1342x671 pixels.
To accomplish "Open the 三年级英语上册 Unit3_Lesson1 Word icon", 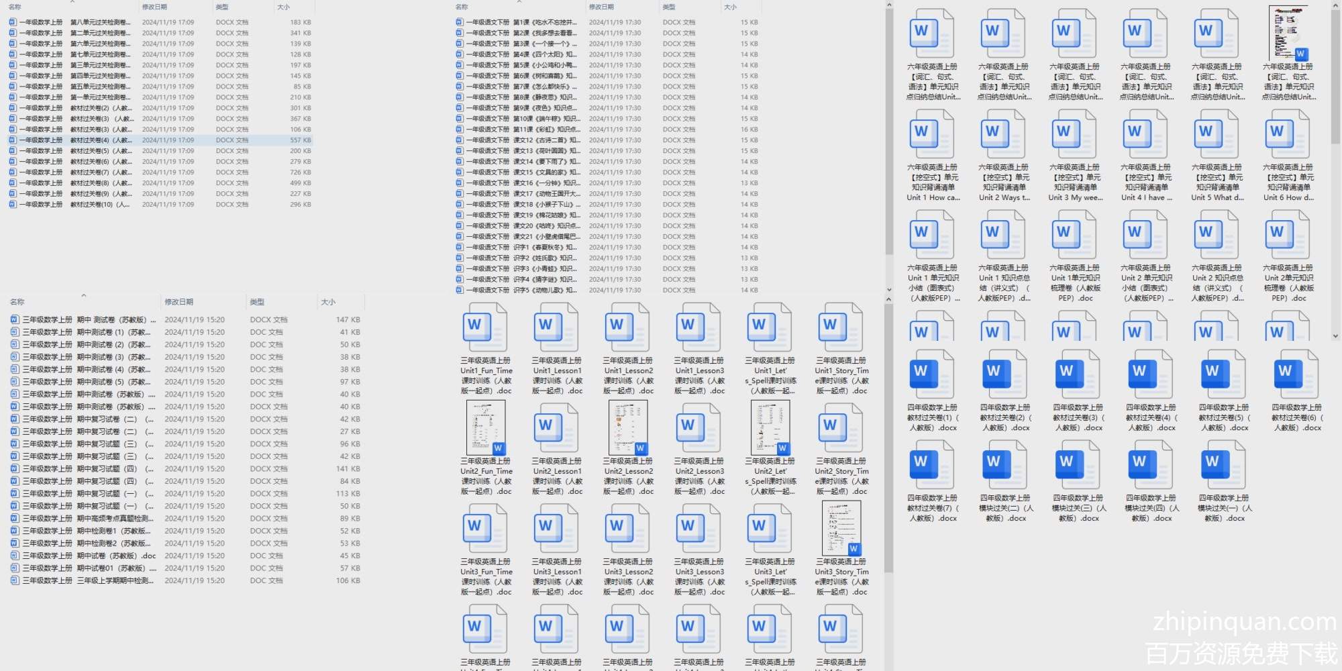I will pos(556,528).
